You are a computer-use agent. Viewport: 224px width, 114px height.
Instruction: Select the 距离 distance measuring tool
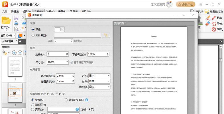(x=217, y=18)
